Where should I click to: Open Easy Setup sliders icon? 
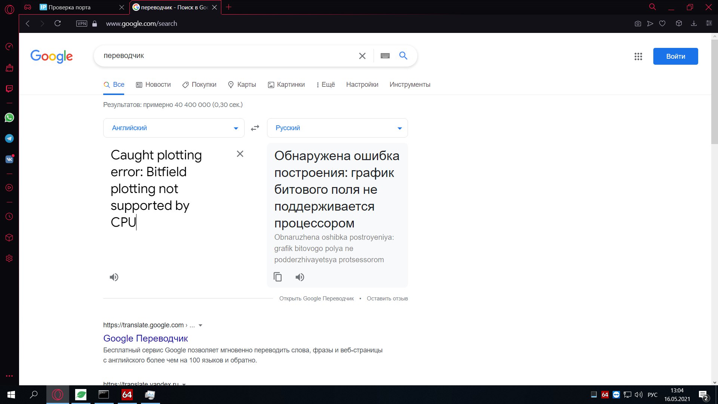[709, 24]
